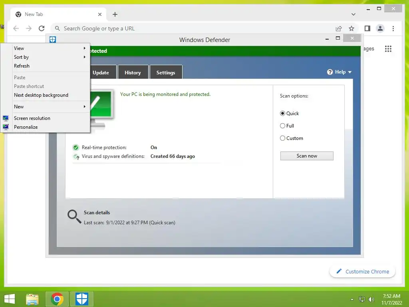Minimize the Windows Defender window

(327, 39)
